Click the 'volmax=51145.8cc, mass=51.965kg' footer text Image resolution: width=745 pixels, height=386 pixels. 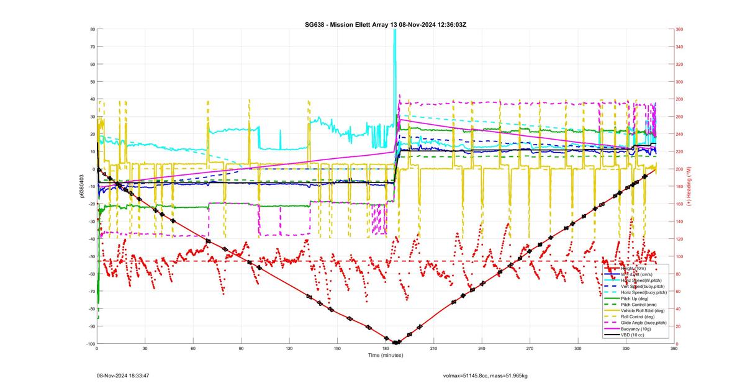tap(485, 375)
